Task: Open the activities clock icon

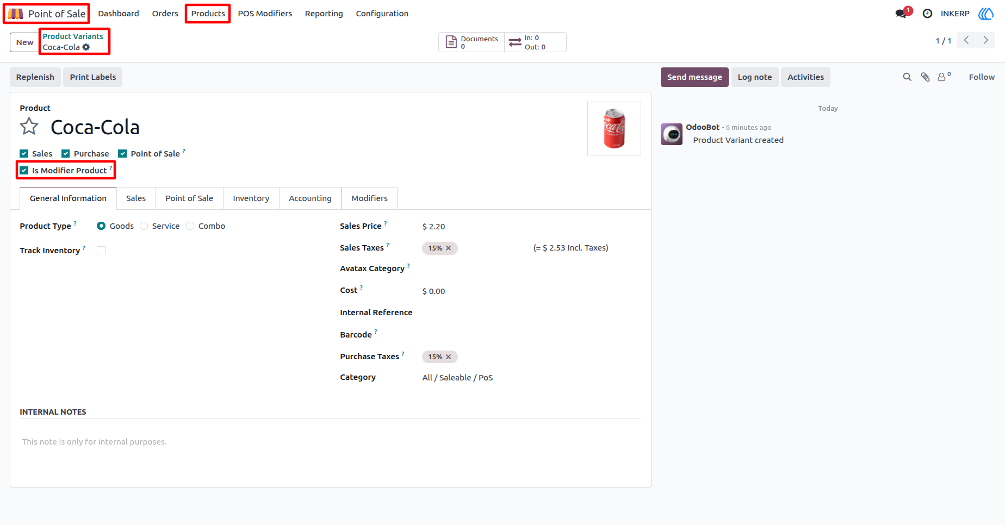Action: tap(927, 14)
